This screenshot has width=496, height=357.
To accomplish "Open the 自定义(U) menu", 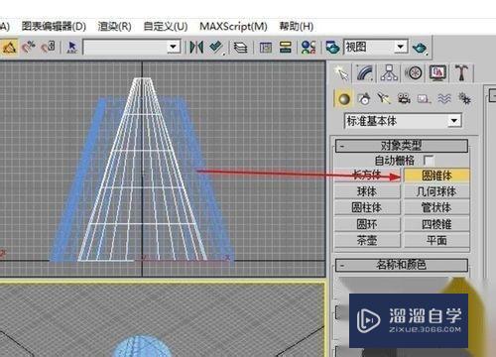I will tap(166, 26).
